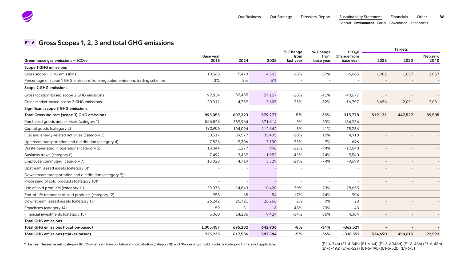The image size is (468, 263).
Task: Click 'Fuel and energy-related activities (category 3)' label
Action: [x=64, y=135]
